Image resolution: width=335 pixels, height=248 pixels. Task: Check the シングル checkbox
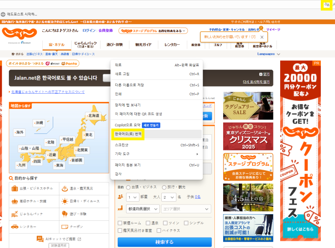[x=186, y=223]
